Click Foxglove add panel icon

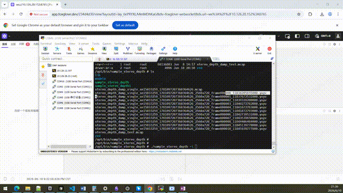pyautogui.click(x=287, y=36)
